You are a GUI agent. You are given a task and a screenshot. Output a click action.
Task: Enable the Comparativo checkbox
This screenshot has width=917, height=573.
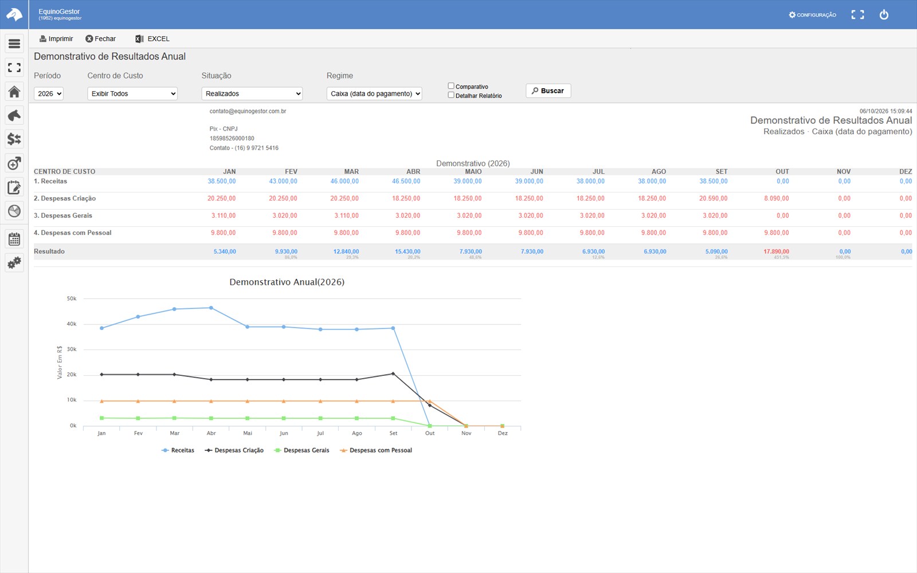[x=451, y=86]
